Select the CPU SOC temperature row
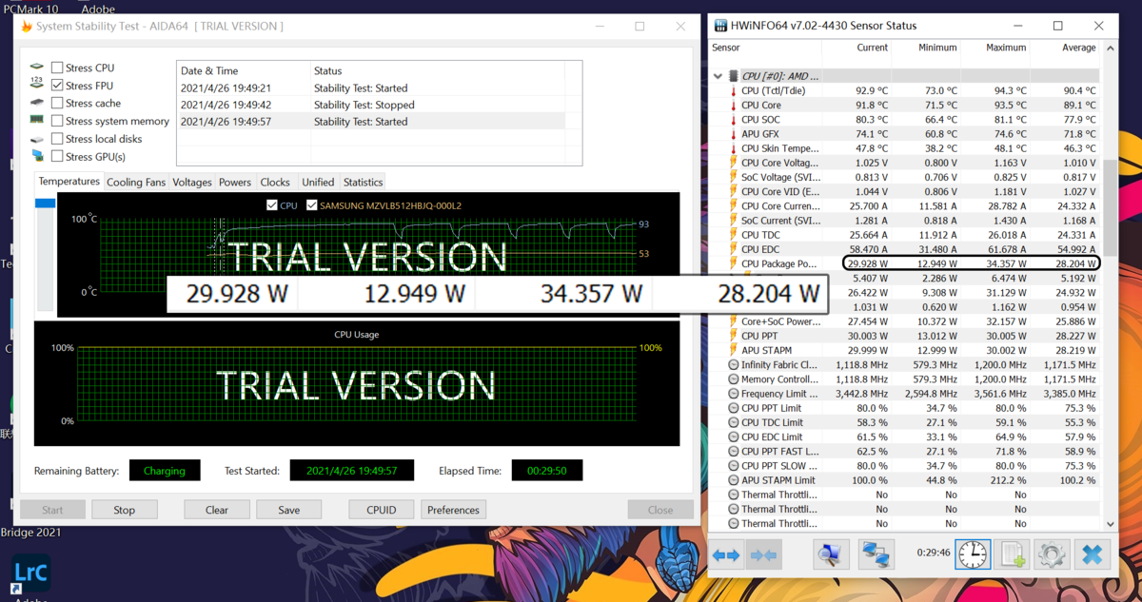 click(906, 120)
